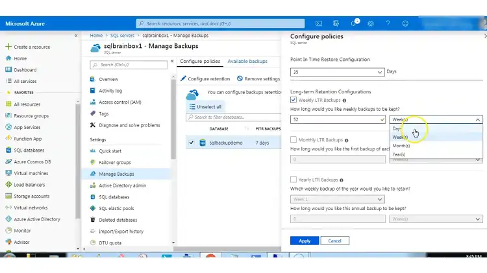This screenshot has height=273, width=487.
Task: Click resource menu vertical scrollbar
Action: point(173,119)
